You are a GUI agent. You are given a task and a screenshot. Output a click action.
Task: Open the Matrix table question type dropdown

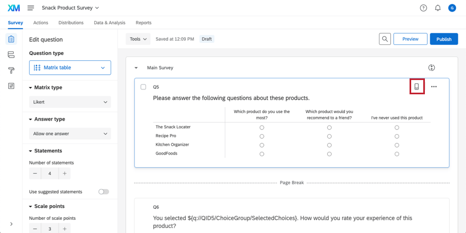(70, 67)
